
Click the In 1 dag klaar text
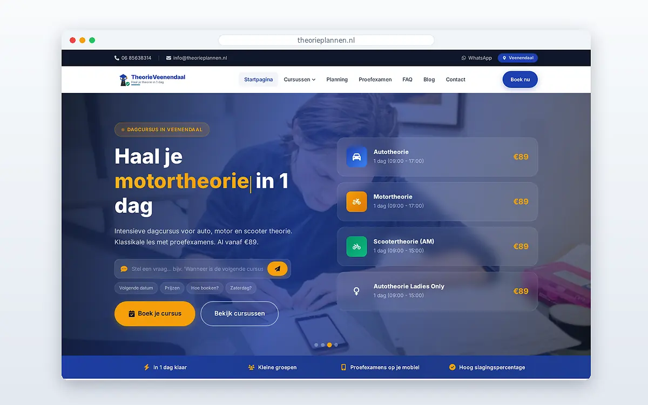click(x=170, y=367)
